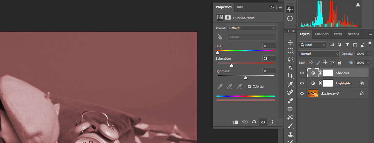Select the Brush tool
The width and height of the screenshot is (374, 143).
pyautogui.click(x=290, y=126)
